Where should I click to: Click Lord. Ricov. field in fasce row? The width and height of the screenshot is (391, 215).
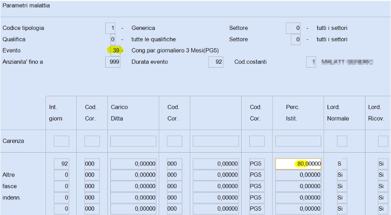[383, 186]
